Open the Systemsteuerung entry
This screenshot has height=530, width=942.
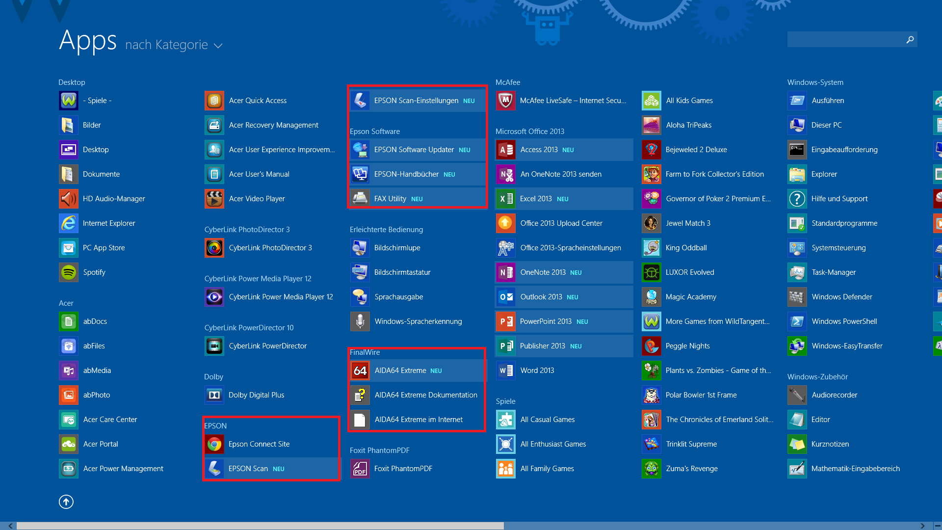(838, 248)
